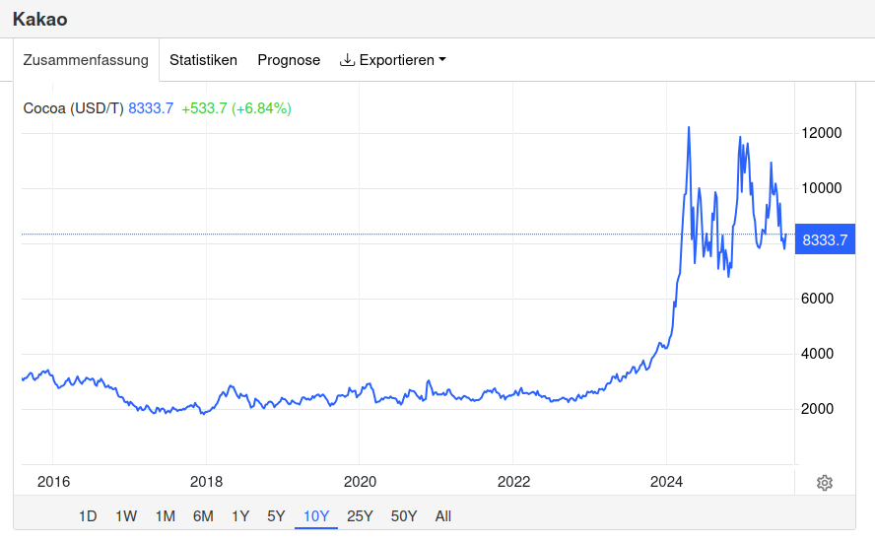Click the Kakao heading
The height and width of the screenshot is (542, 875).
click(40, 19)
